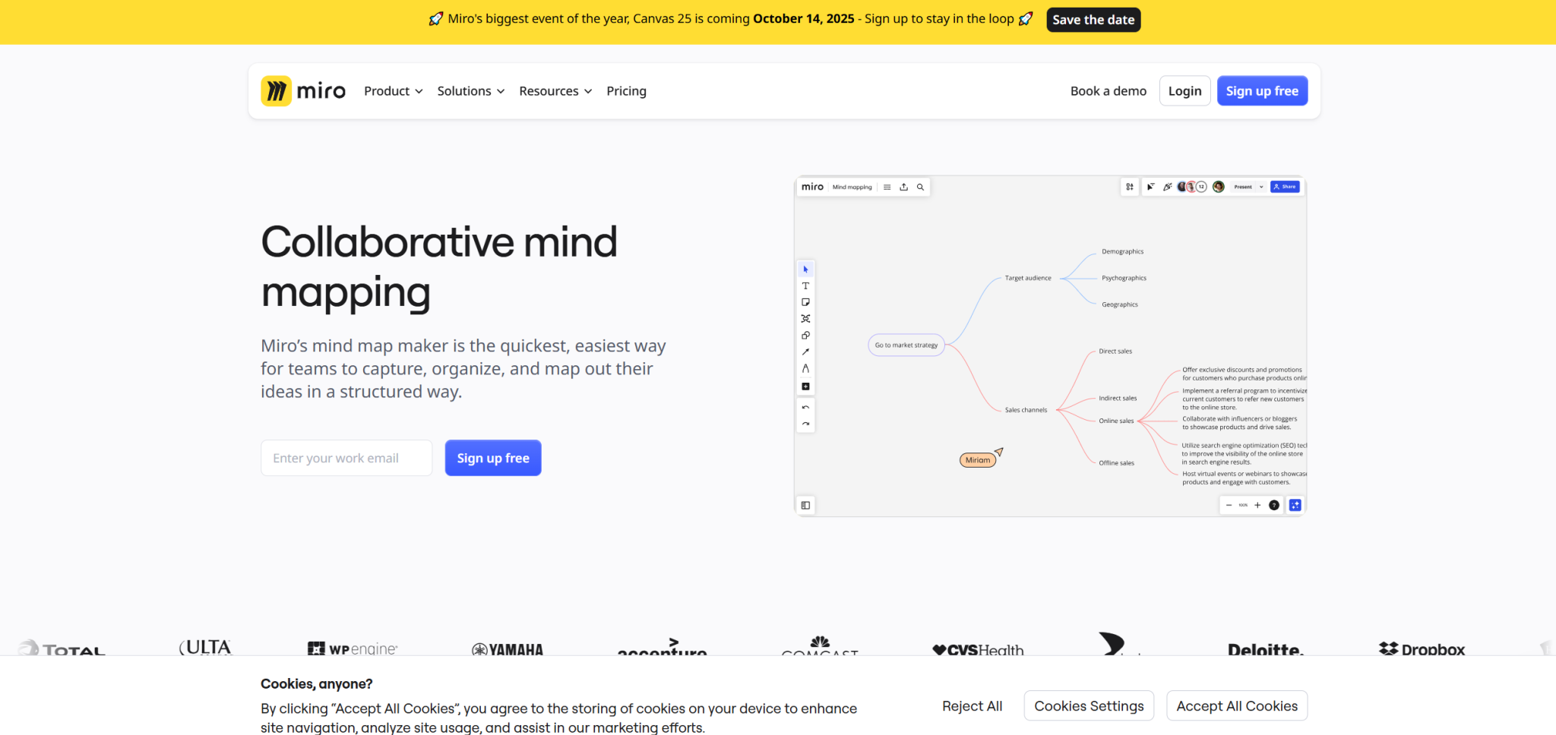The image size is (1556, 735).
Task: Click the 100% zoom level indicator
Action: click(x=1243, y=506)
